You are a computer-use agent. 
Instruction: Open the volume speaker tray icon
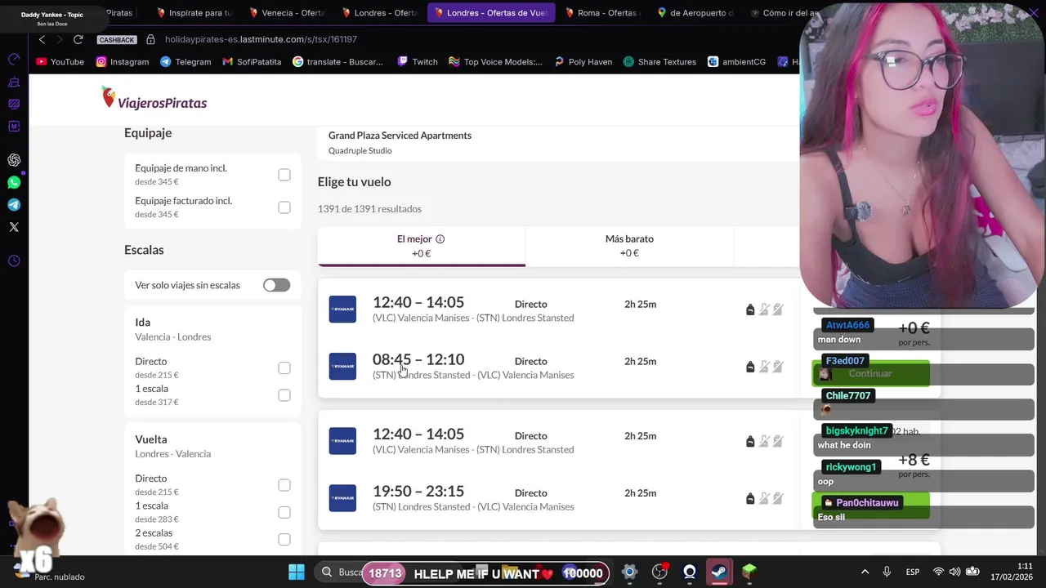click(x=954, y=572)
